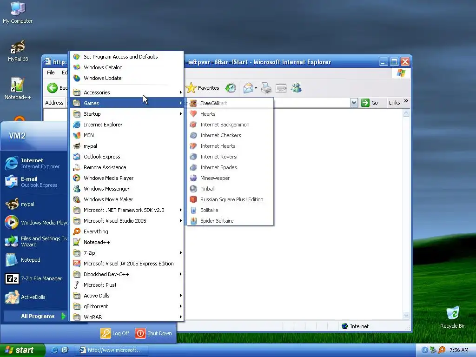Select MyPal 68 desktop shortcut

click(18, 51)
